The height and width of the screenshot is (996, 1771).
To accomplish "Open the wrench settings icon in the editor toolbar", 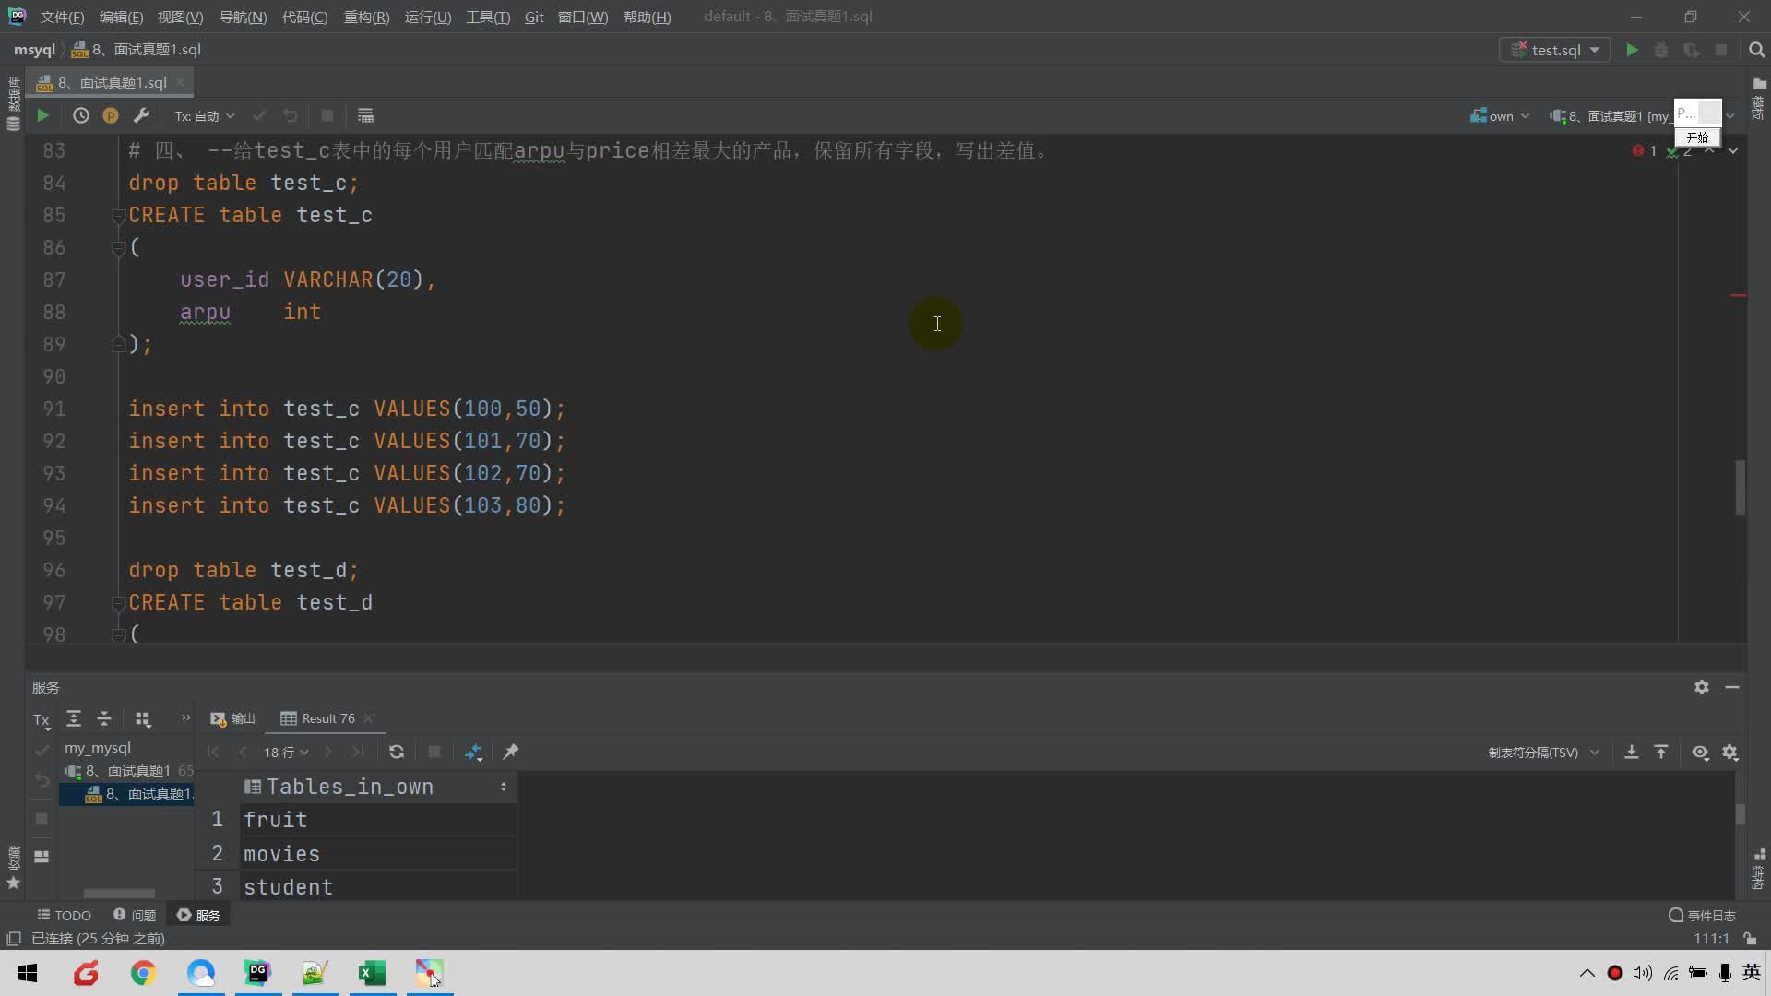I will click(x=141, y=115).
